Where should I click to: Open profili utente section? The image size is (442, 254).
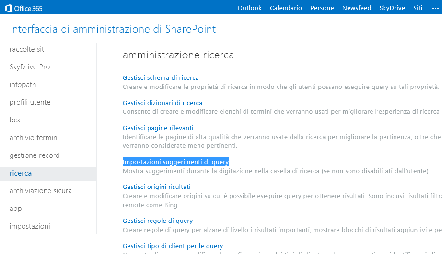[x=30, y=102]
